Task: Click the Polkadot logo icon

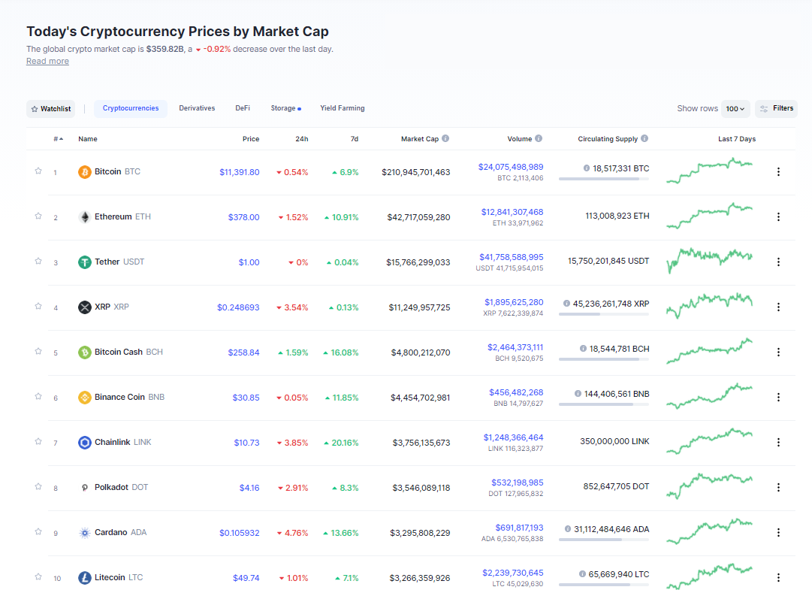Action: click(84, 488)
